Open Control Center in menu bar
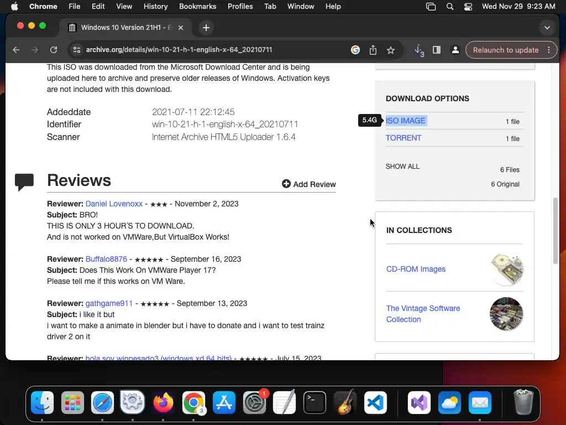 [468, 7]
